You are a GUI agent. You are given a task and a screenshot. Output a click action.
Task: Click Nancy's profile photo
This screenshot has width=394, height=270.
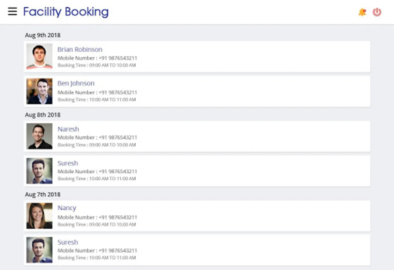click(39, 216)
